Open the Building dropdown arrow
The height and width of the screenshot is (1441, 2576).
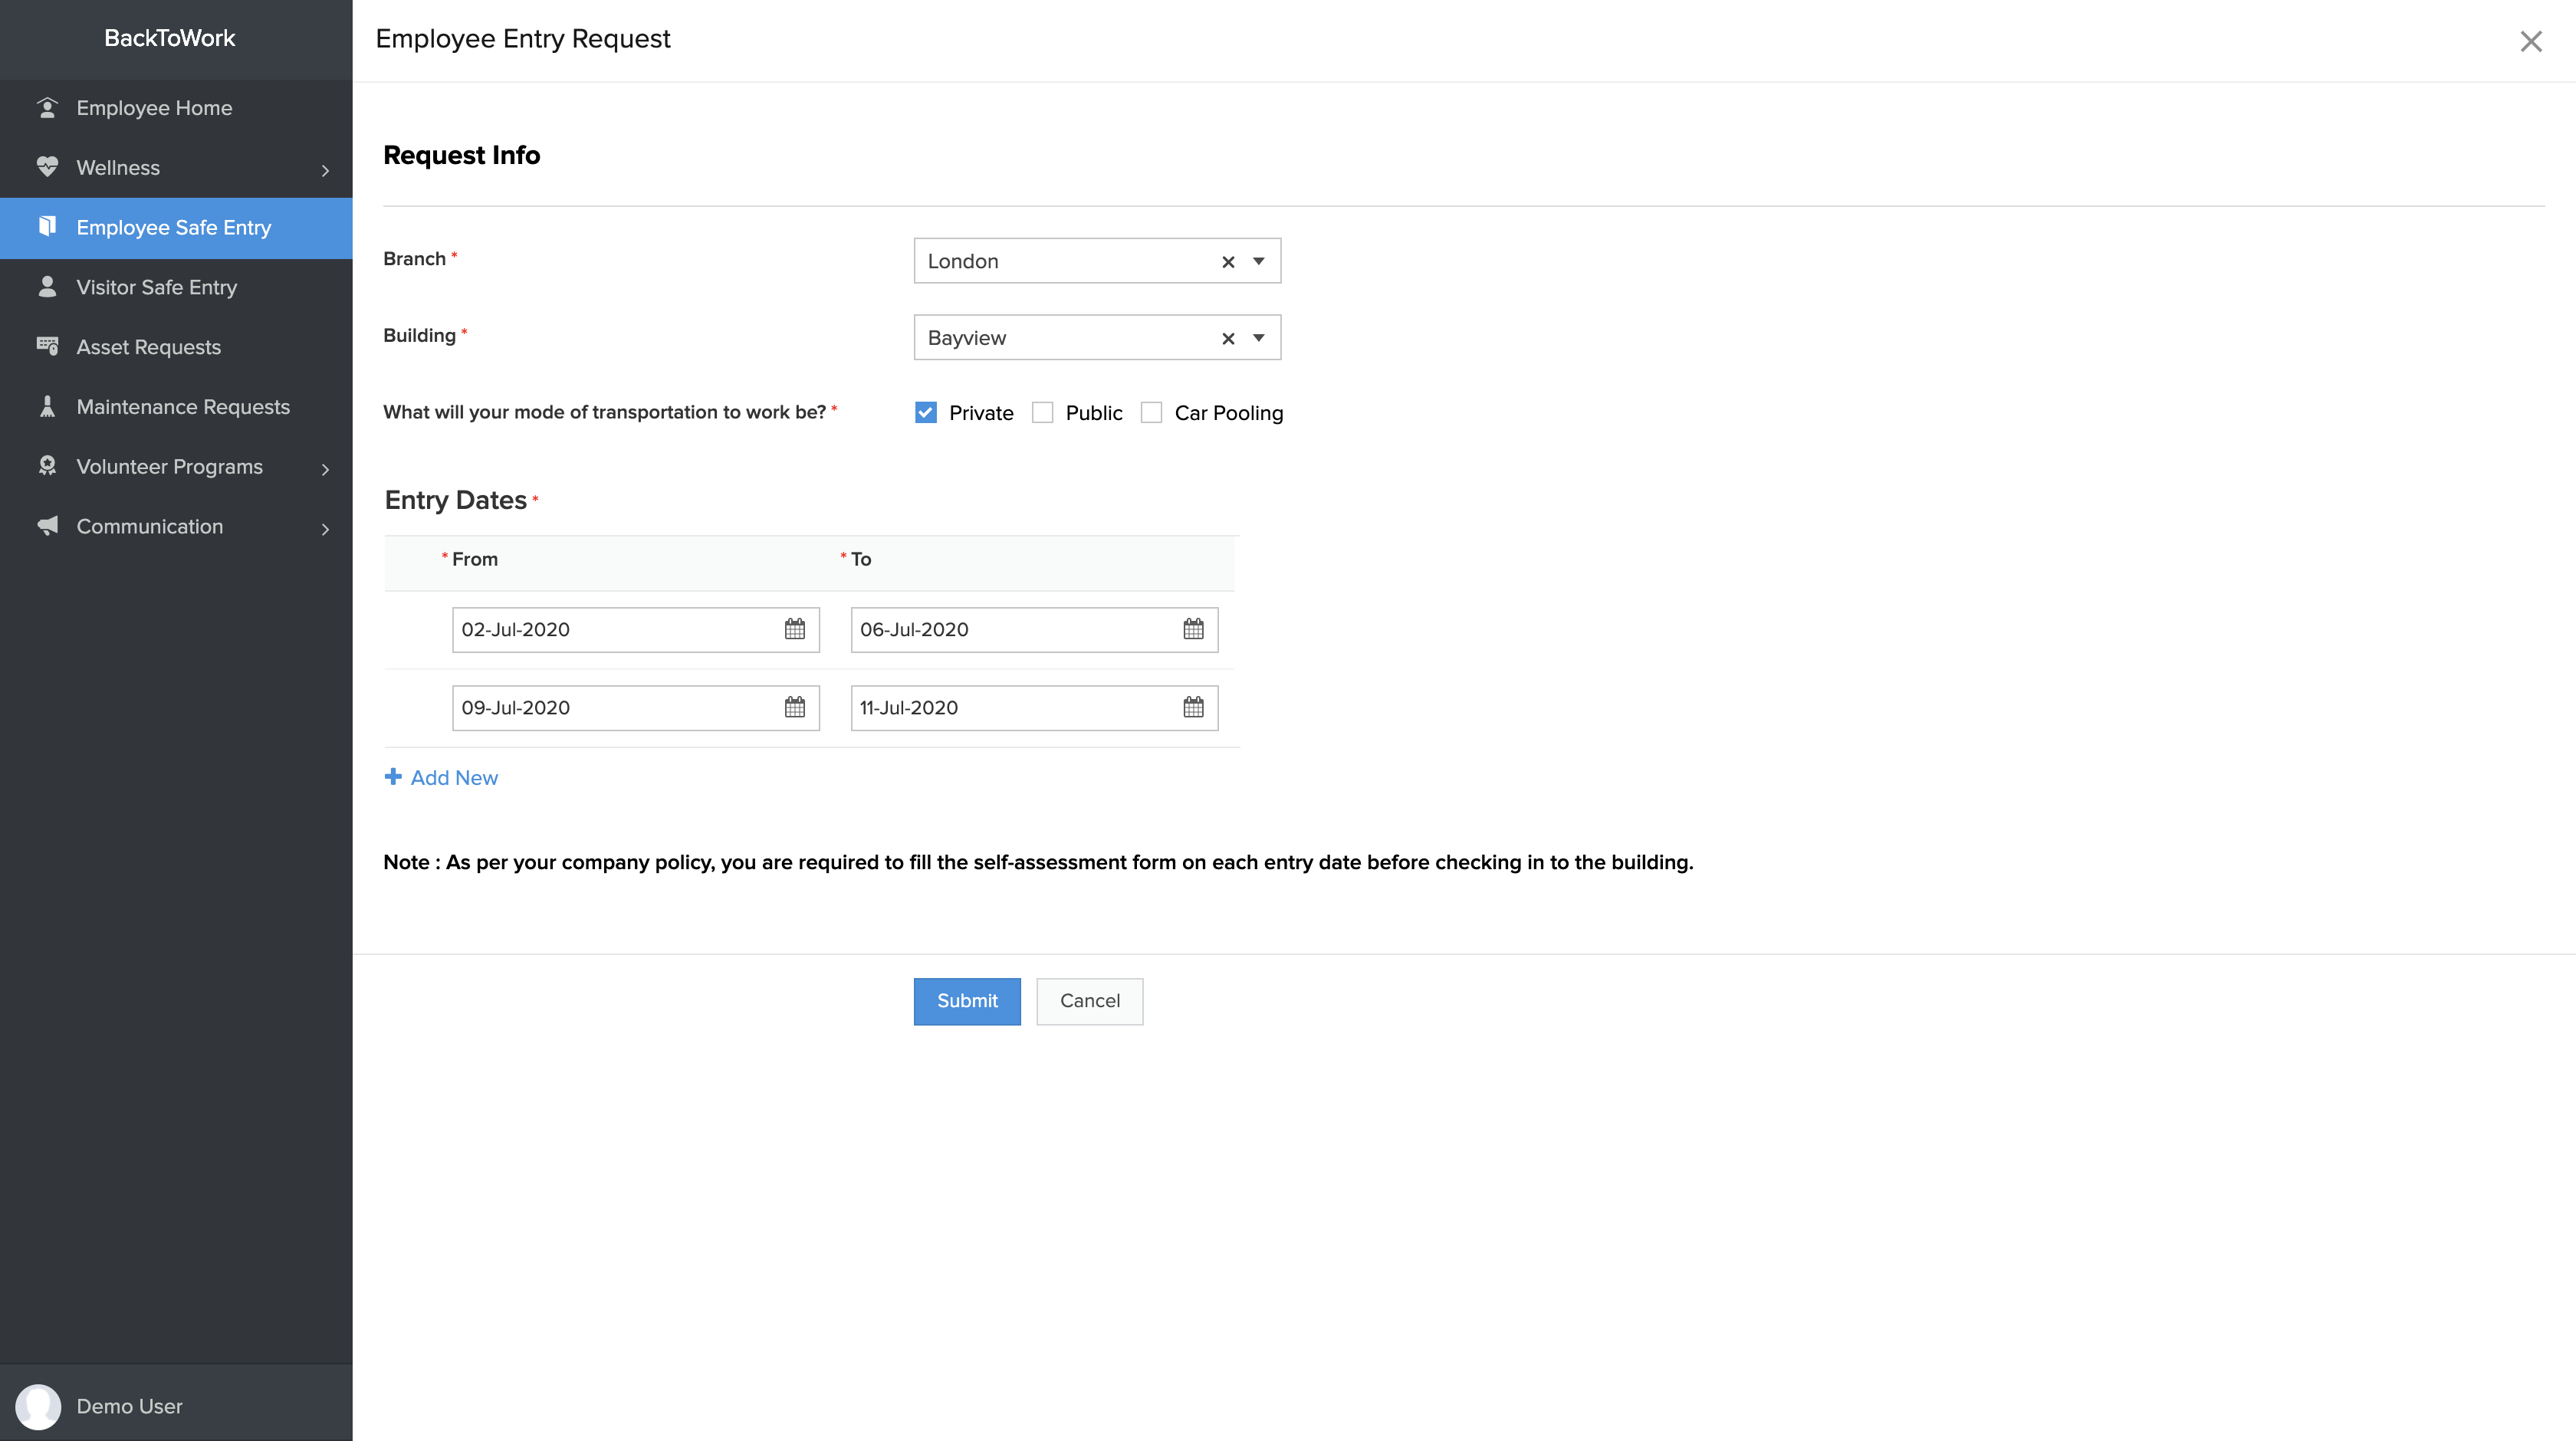(1259, 339)
